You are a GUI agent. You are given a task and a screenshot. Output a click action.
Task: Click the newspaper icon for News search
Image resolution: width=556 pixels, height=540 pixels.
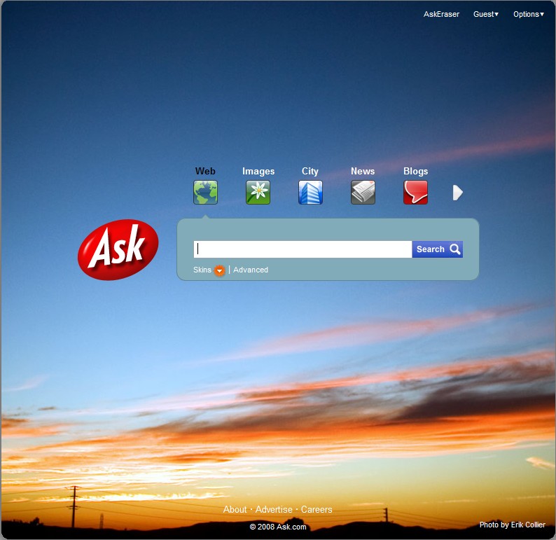[363, 192]
